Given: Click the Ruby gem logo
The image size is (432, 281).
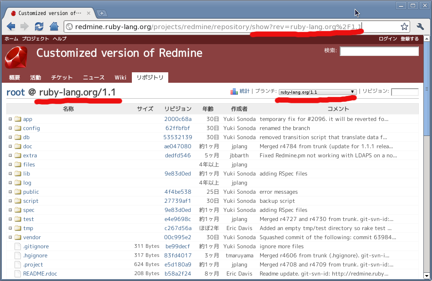Looking at the screenshot, I should point(16,57).
